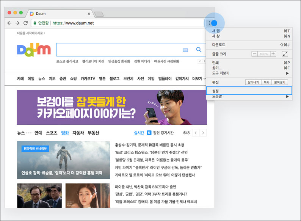Viewport: 301px width, 221px height.
Task: Open the 카페 service link
Action: pos(20,78)
